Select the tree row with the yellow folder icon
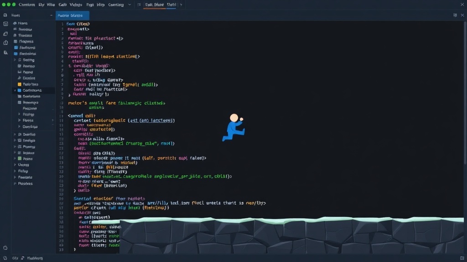 coord(33,84)
